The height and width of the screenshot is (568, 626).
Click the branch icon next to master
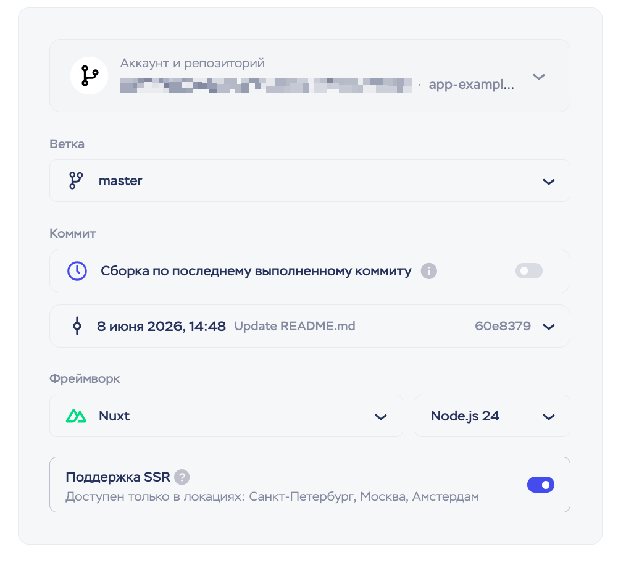pos(76,181)
